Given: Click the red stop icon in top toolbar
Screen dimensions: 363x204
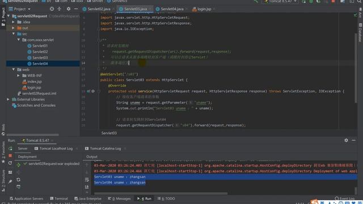Looking at the screenshot, I should coord(333,1).
